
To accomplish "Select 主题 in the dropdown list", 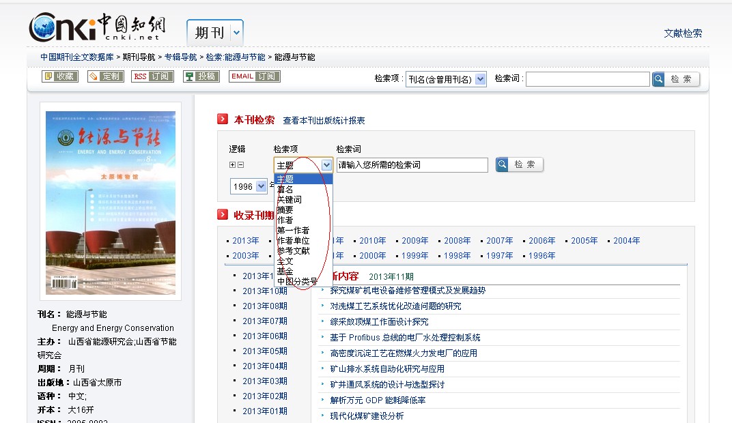I will pyautogui.click(x=303, y=179).
